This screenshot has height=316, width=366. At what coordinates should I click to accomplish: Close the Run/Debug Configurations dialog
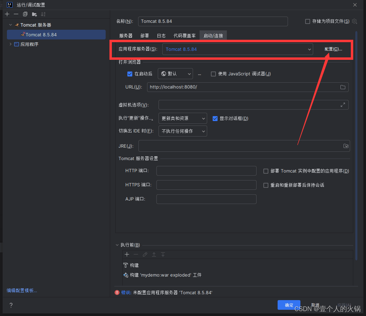(x=355, y=5)
